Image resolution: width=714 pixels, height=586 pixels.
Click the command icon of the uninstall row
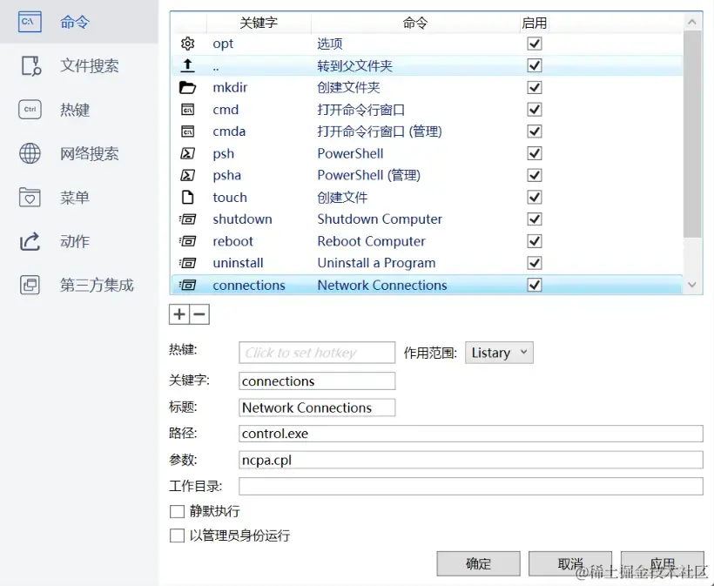click(187, 263)
